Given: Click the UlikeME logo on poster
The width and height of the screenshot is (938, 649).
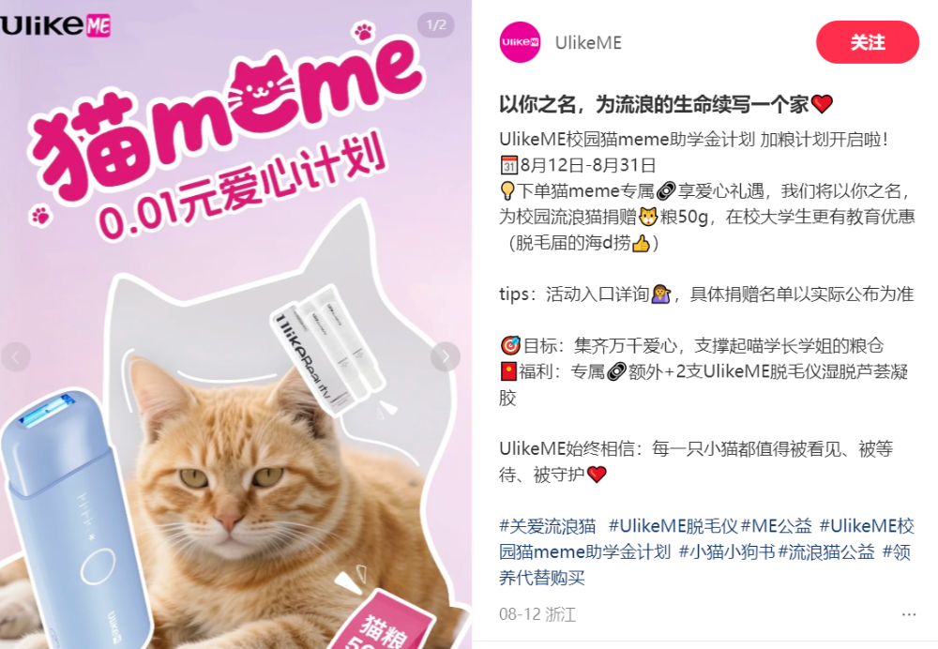Looking at the screenshot, I should 55,25.
